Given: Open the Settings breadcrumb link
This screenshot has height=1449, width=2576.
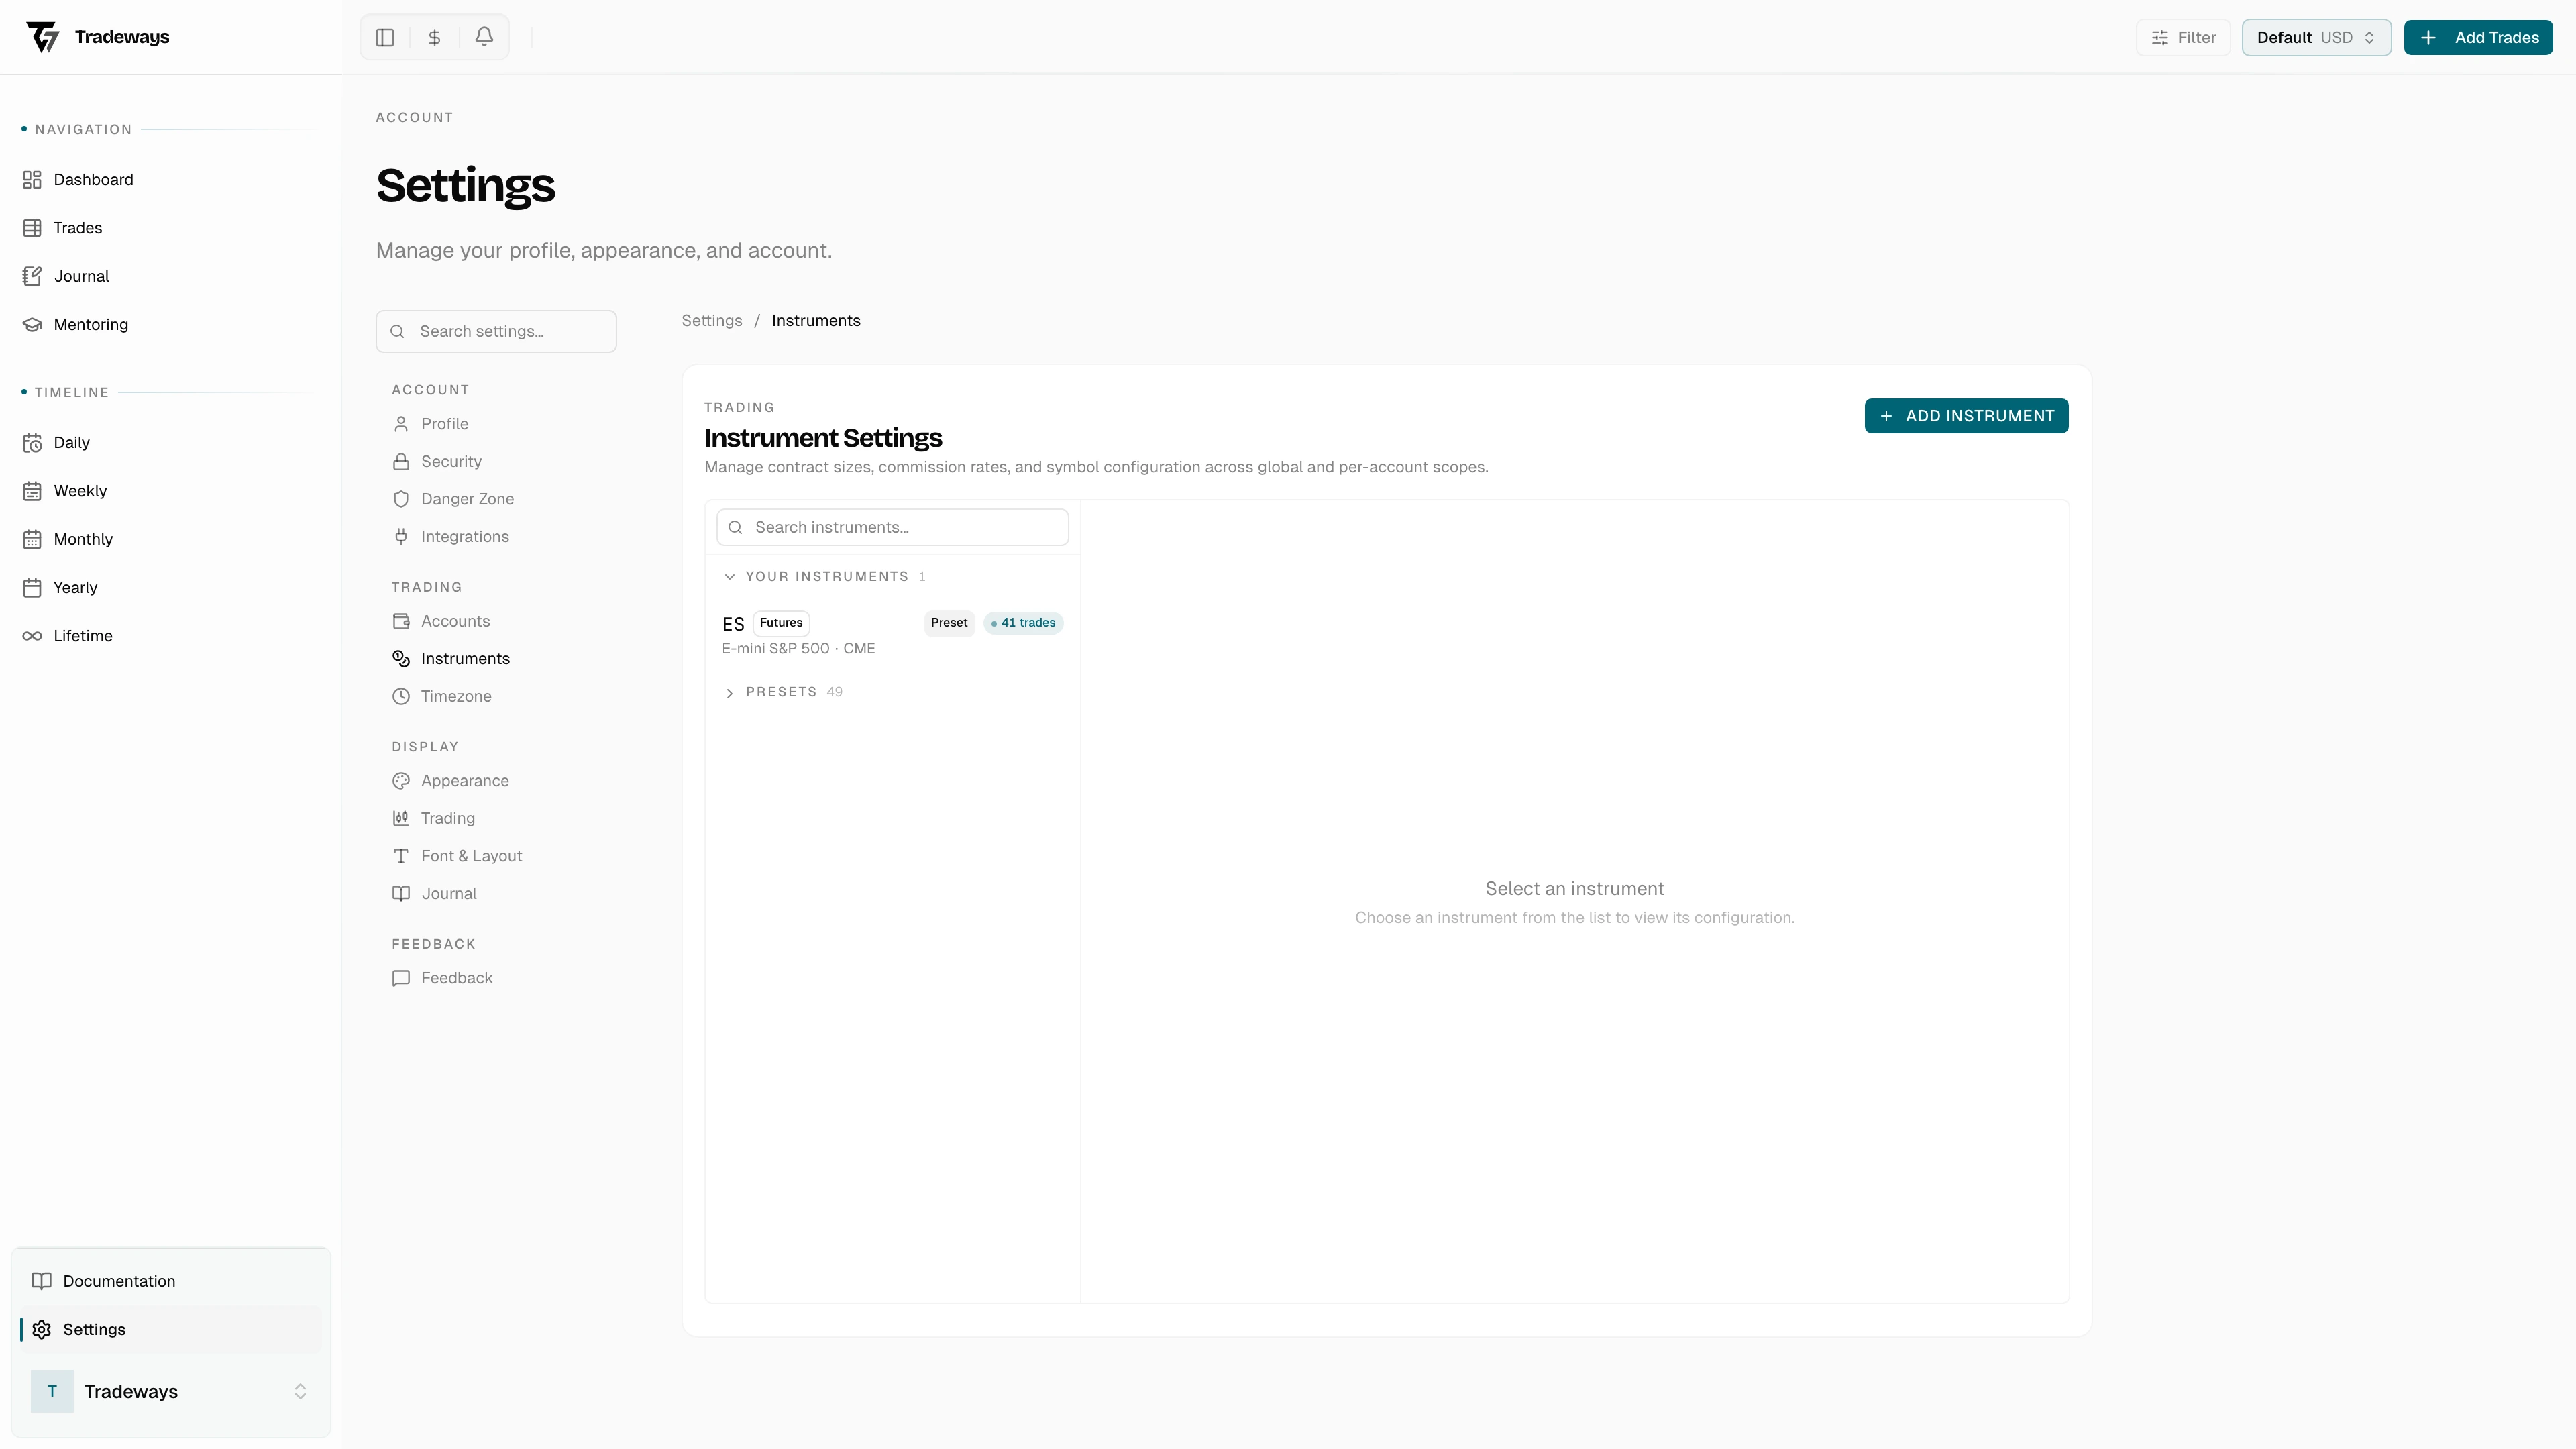Looking at the screenshot, I should coord(711,320).
